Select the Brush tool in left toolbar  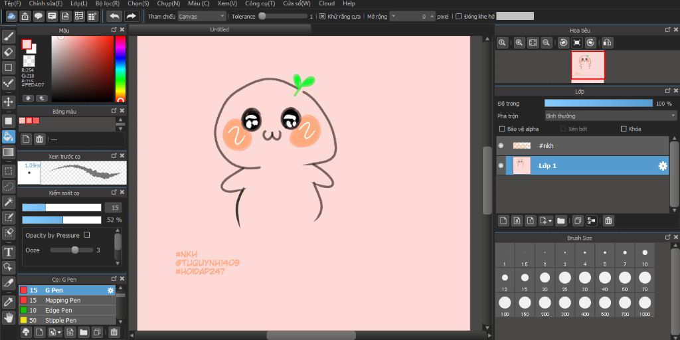9,37
